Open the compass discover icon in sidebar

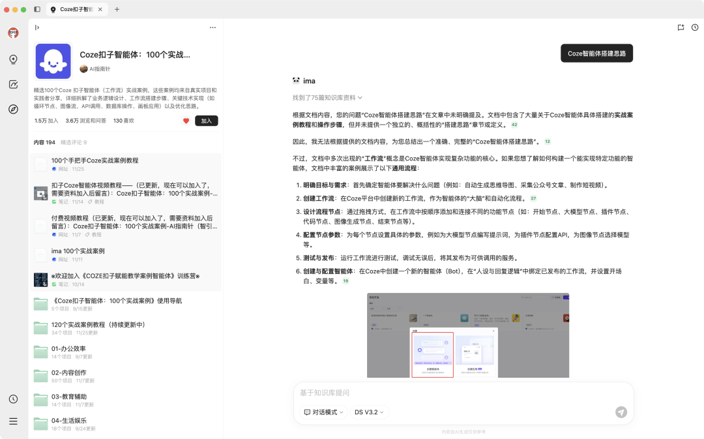click(14, 109)
